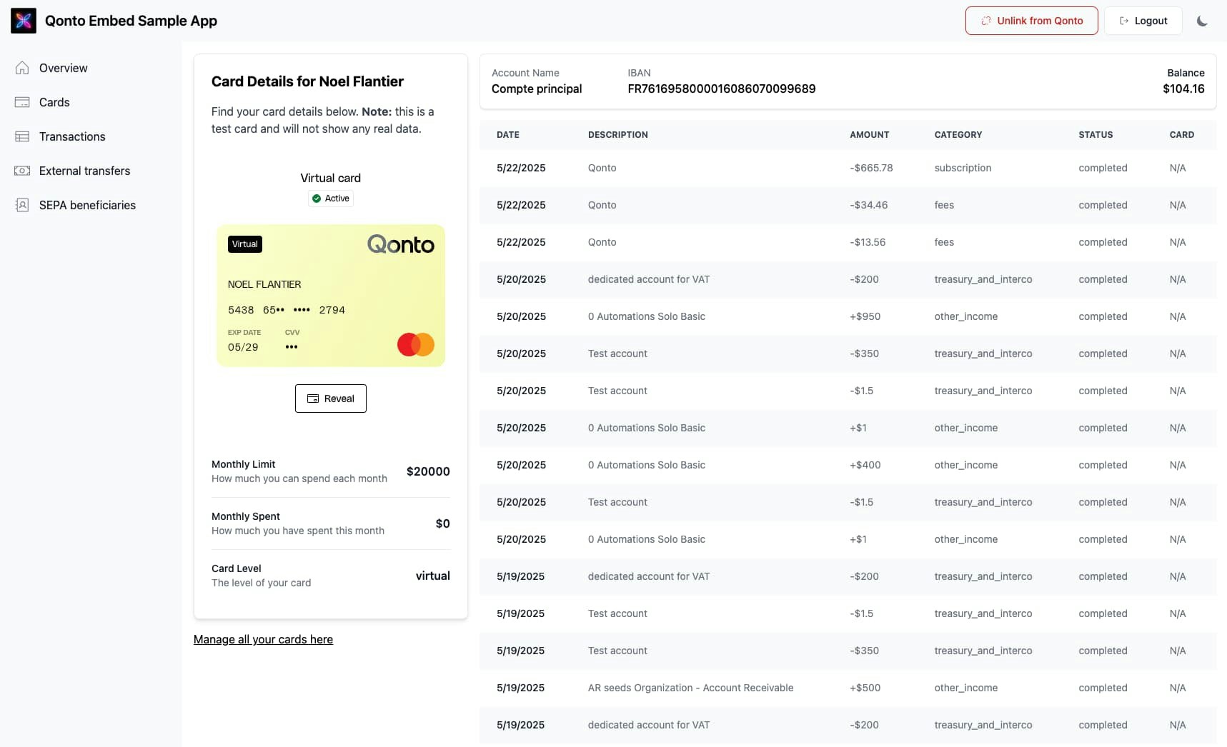Image resolution: width=1227 pixels, height=747 pixels.
Task: Click the CATEGORY column header
Action: point(958,134)
